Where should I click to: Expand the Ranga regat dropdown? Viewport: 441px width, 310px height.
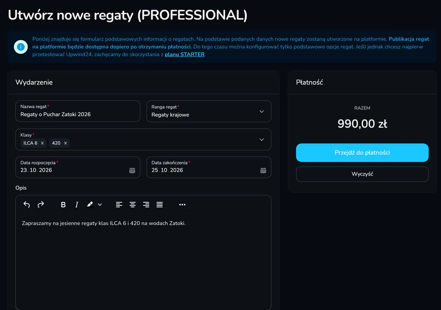pyautogui.click(x=262, y=112)
